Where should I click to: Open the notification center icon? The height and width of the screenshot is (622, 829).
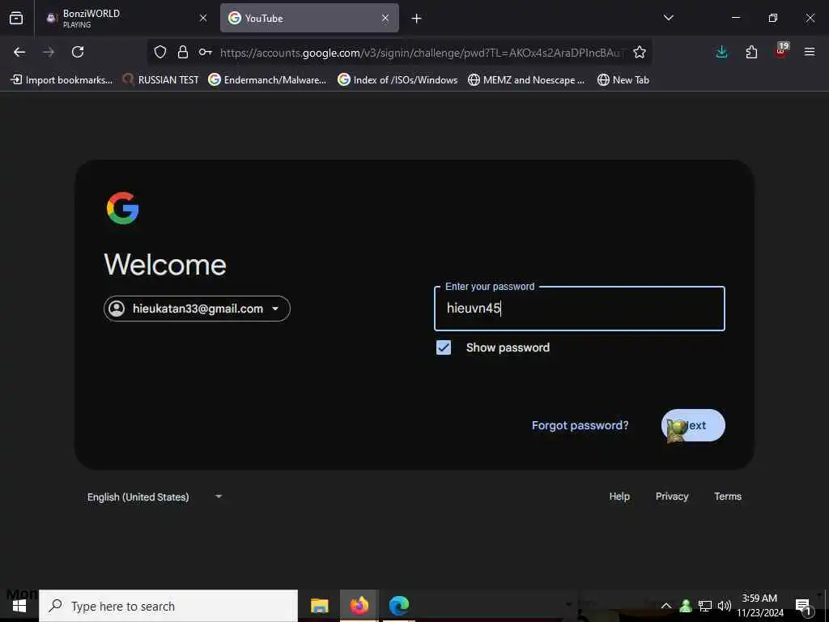[x=804, y=607]
